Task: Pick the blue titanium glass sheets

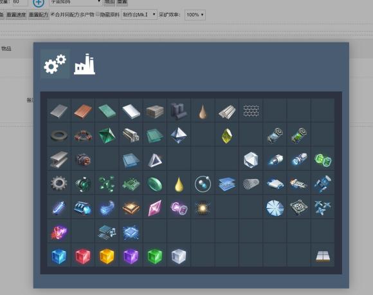Action: point(131,160)
